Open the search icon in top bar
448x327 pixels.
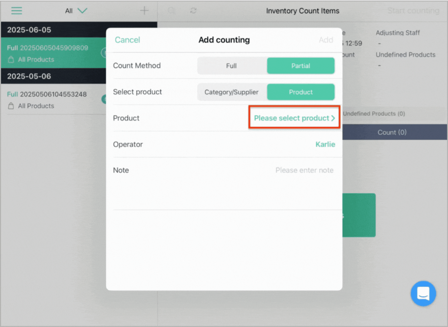172,11
